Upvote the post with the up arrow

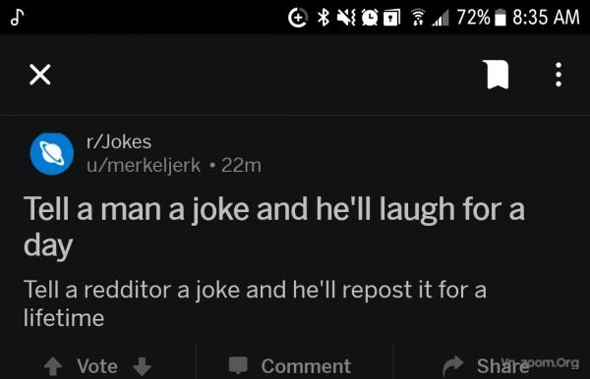point(53,366)
